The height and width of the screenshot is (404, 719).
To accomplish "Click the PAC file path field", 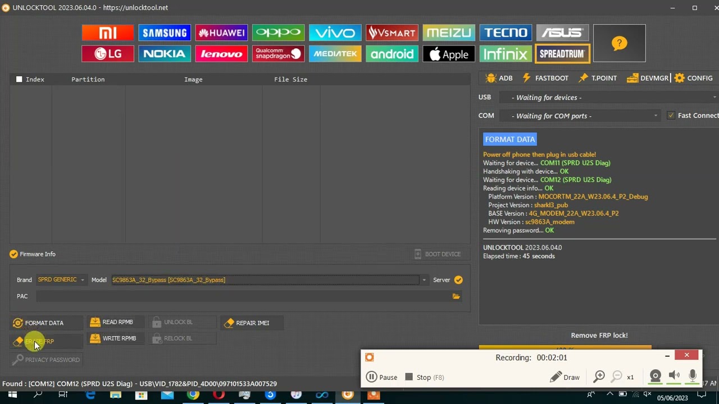I will (x=244, y=296).
